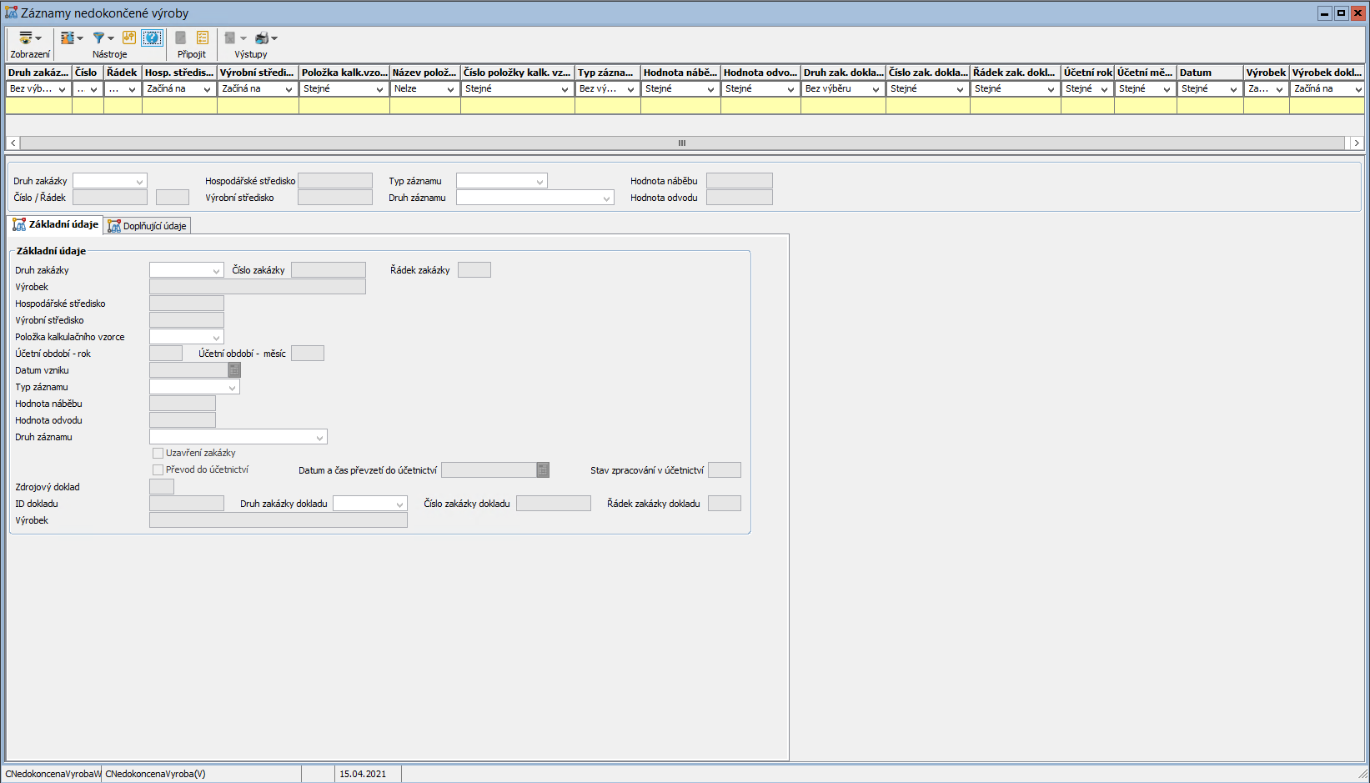Screen dimensions: 1370x783
Task: Open calendar picker beside Datum vzniku
Action: coord(234,370)
